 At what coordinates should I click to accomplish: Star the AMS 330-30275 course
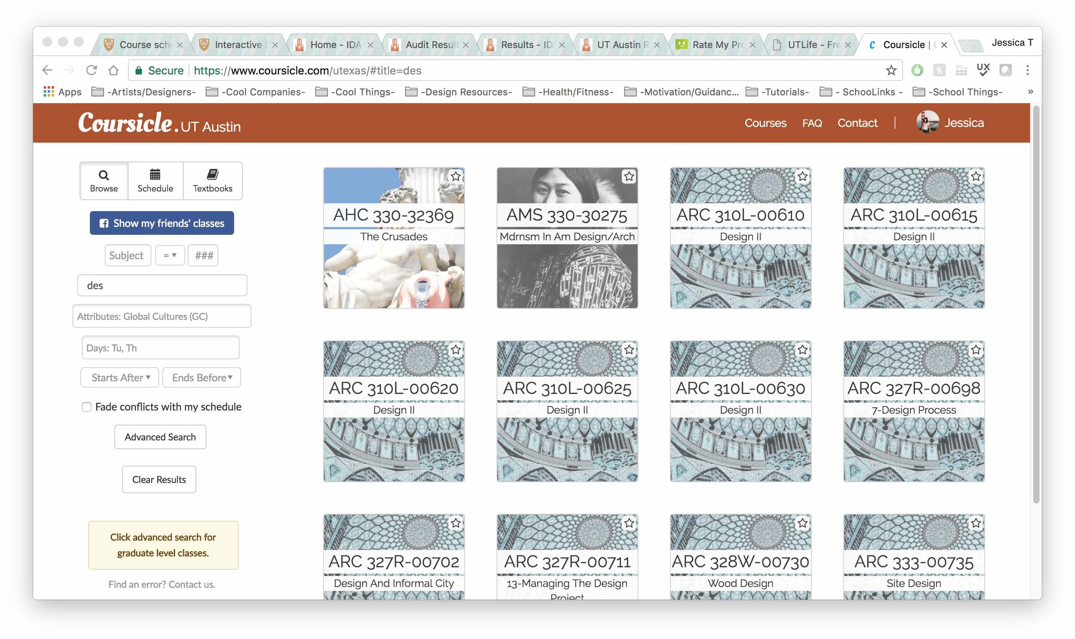[x=629, y=176]
